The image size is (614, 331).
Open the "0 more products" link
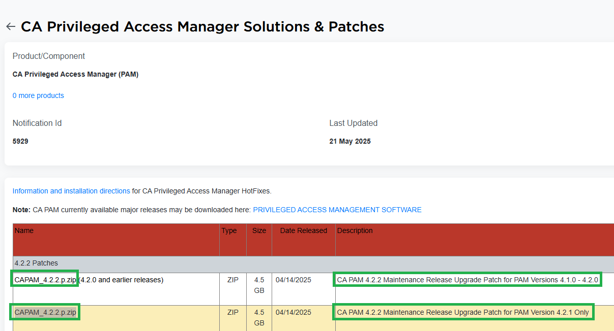38,95
